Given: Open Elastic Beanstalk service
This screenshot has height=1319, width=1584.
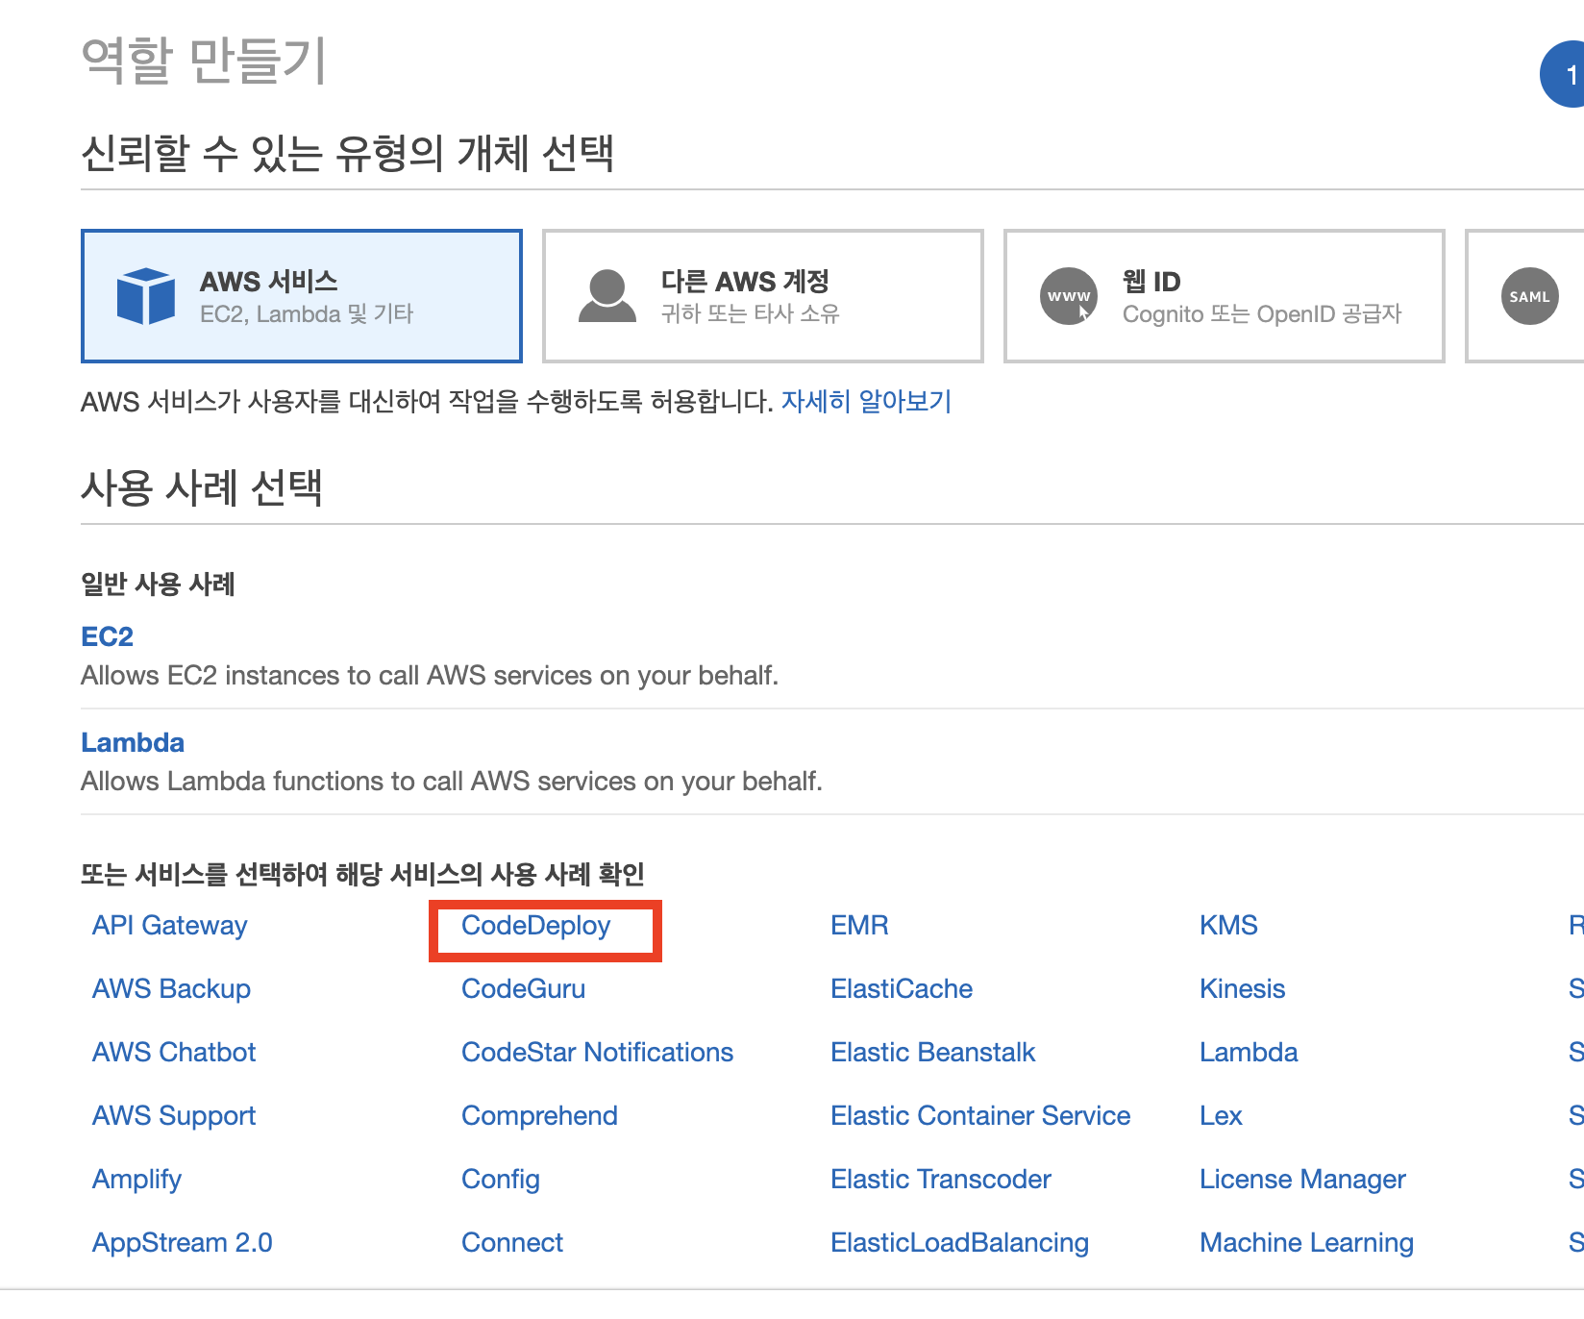Looking at the screenshot, I should pyautogui.click(x=933, y=1052).
